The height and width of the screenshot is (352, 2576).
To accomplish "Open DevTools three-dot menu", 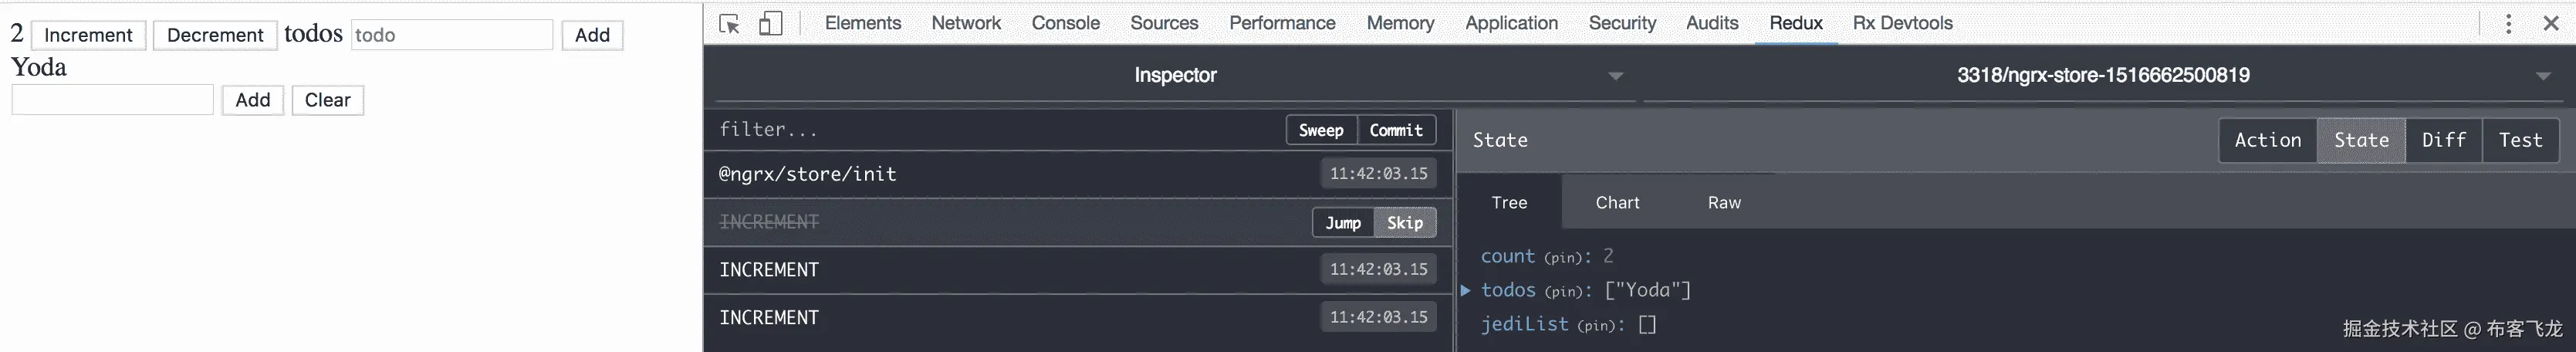I will pyautogui.click(x=2508, y=24).
